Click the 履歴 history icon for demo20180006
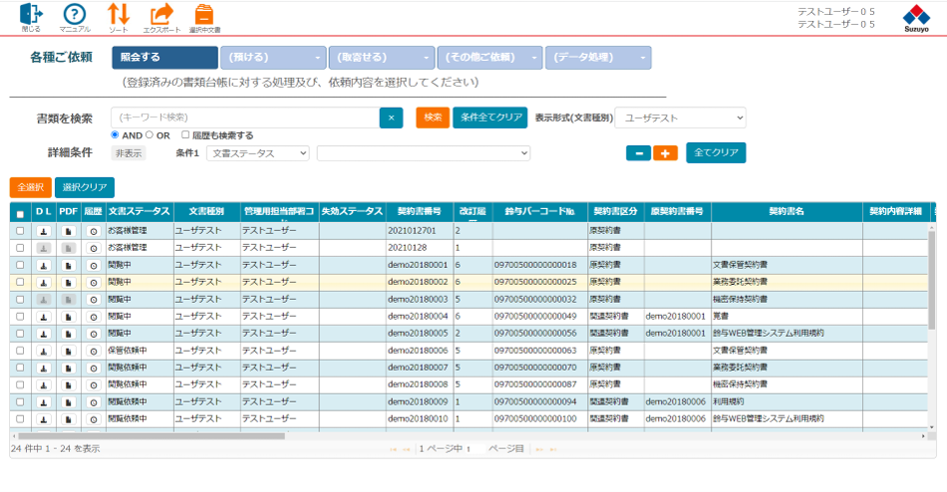The height and width of the screenshot is (492, 947). (x=94, y=351)
